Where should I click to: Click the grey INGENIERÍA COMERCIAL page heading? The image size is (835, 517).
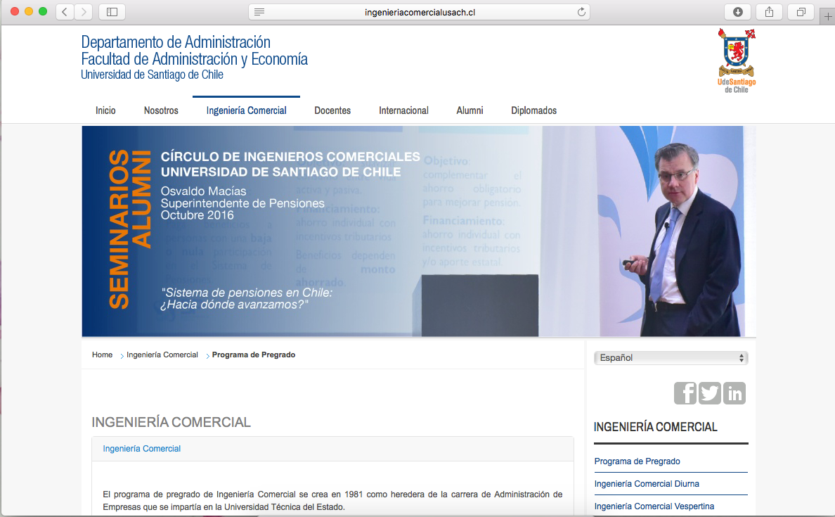pos(171,422)
